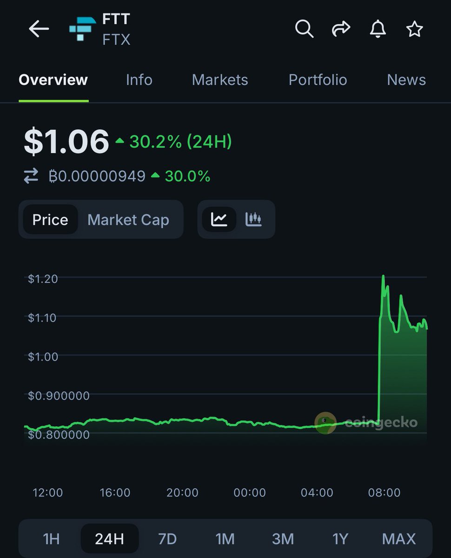451x558 pixels.
Task: Add FTT to favorites with star icon
Action: [x=414, y=29]
